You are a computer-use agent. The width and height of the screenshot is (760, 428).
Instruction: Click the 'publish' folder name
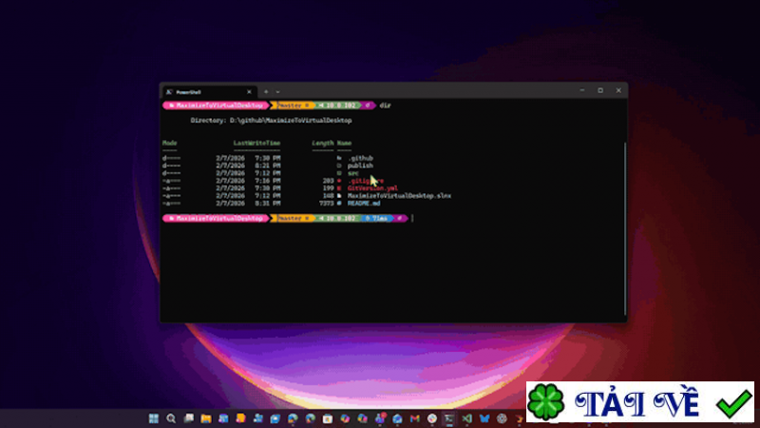click(x=360, y=165)
